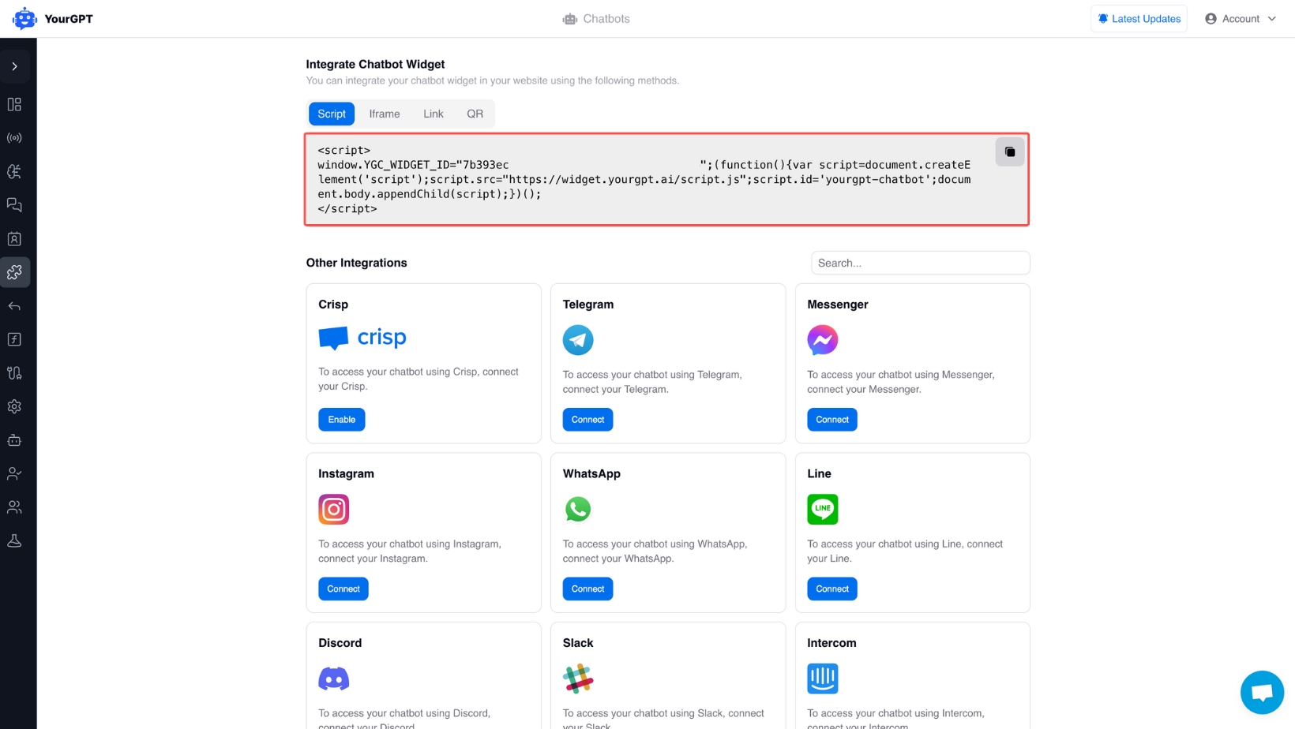Expand the collapsed sidebar
The image size is (1295, 729).
pyautogui.click(x=15, y=66)
